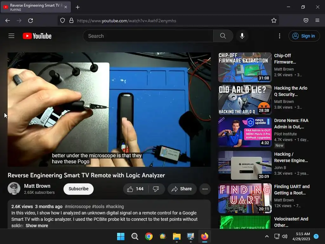Viewport: 325px width, 244px height.
Task: Open the Velociraster video thumbnail
Action: pos(245,222)
